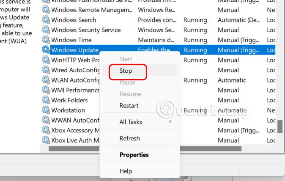Click the Workstation service gear icon
The width and height of the screenshot is (285, 181).
[x=46, y=110]
